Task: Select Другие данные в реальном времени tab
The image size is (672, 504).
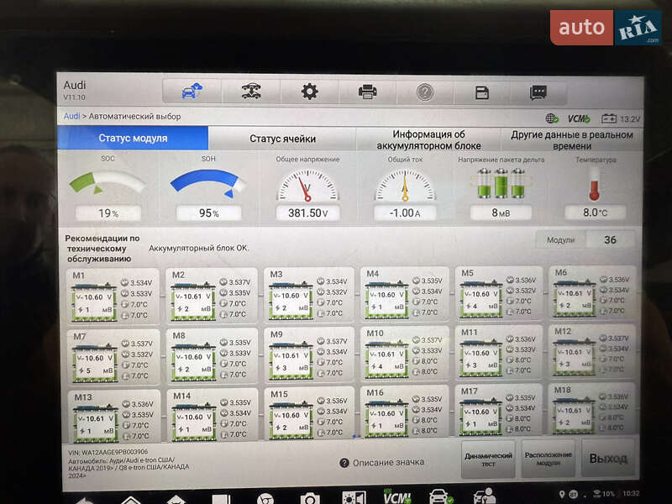Action: click(571, 139)
